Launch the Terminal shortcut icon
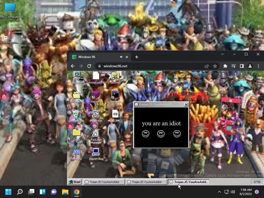264x198 pixels. coord(115,97)
